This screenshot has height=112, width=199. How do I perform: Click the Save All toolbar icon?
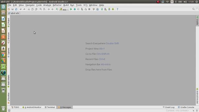[x=12, y=9]
